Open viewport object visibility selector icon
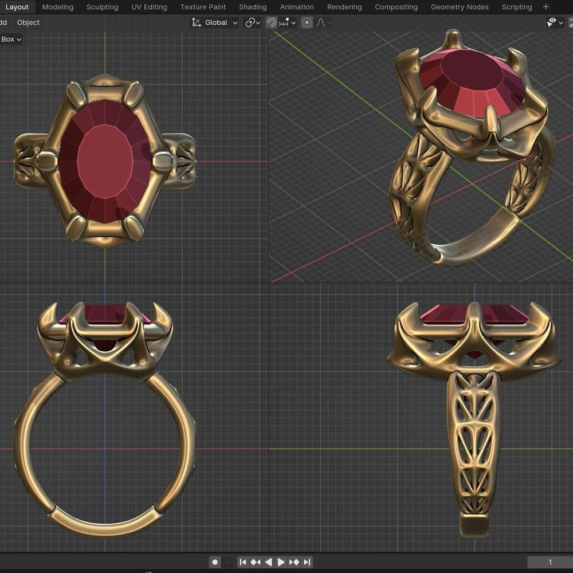573x573 pixels. (552, 23)
